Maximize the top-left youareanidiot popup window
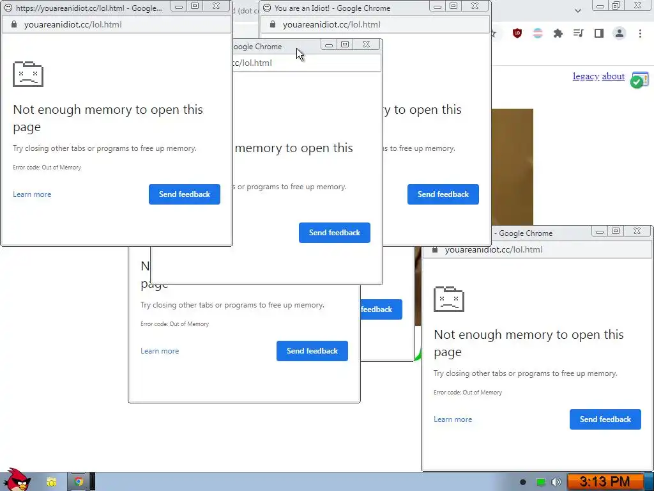This screenshot has height=491, width=654. [x=195, y=6]
